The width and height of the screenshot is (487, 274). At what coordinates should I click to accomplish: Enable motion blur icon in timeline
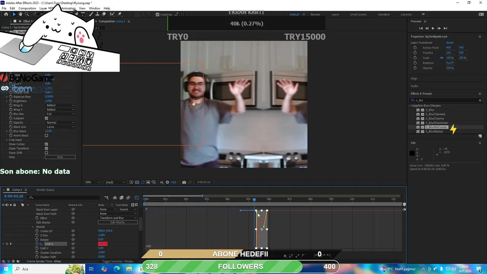tap(128, 198)
